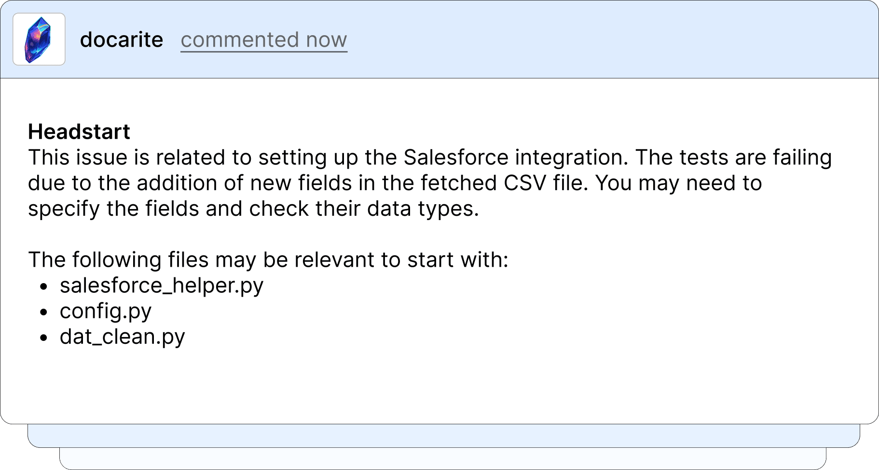Click the phrase "data types" in the comment

click(423, 209)
